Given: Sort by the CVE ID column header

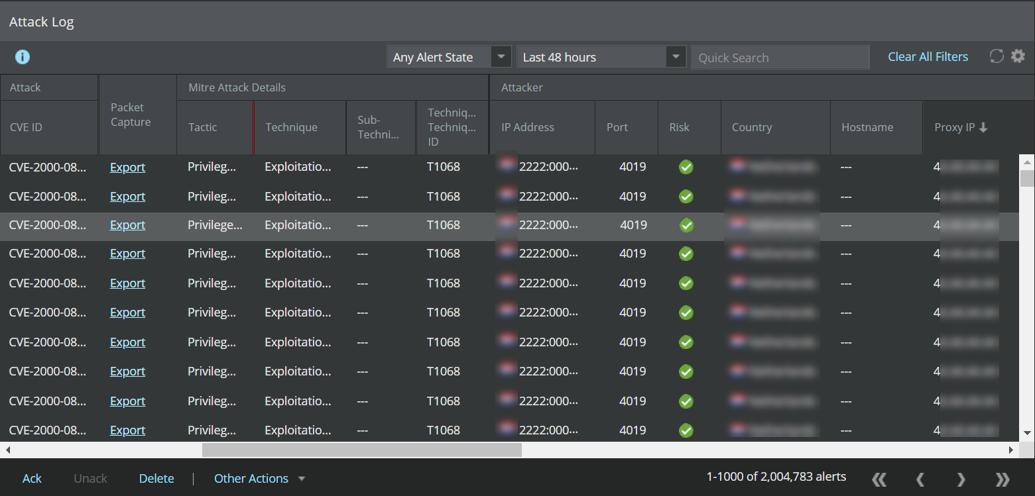Looking at the screenshot, I should point(49,127).
